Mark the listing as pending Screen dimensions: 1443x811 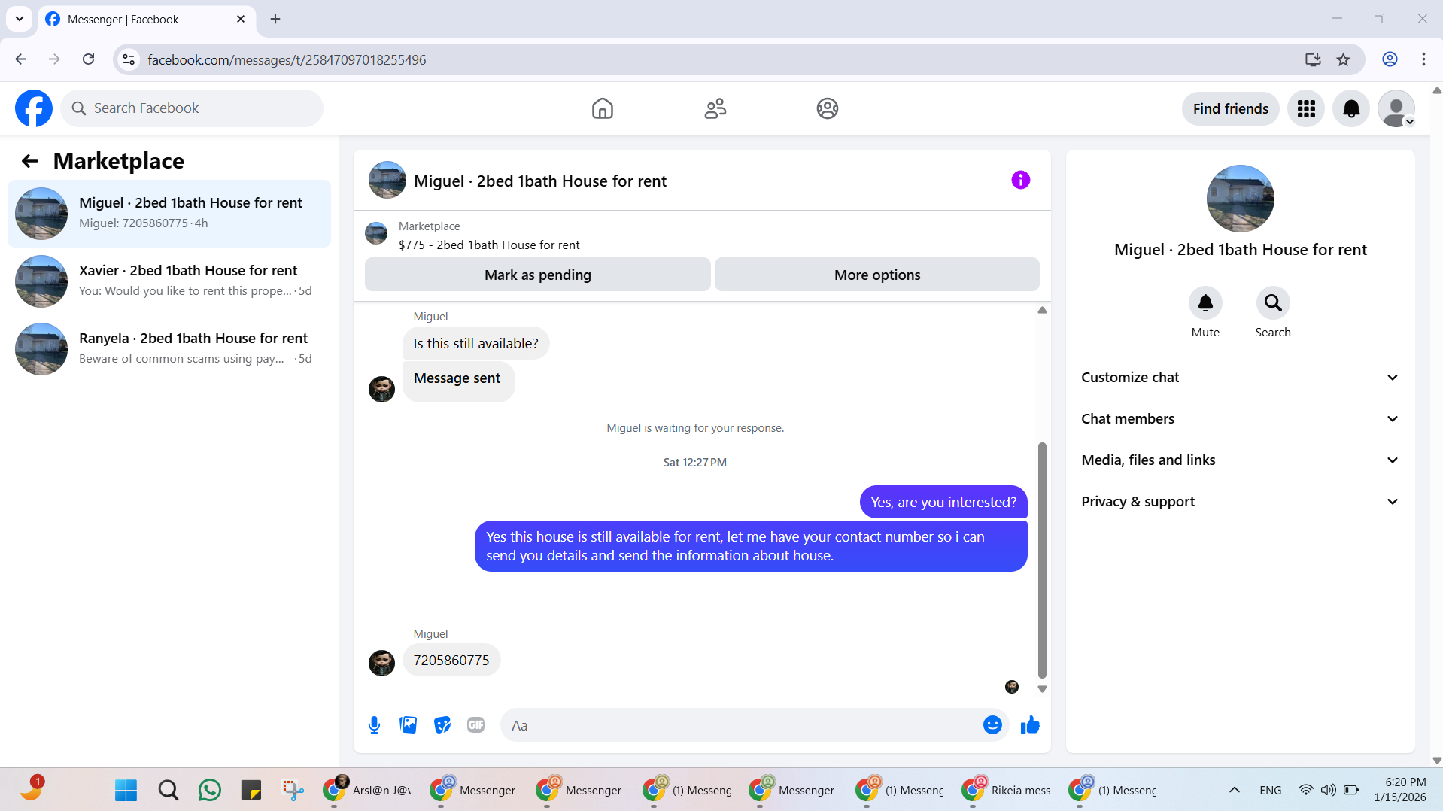[538, 275]
